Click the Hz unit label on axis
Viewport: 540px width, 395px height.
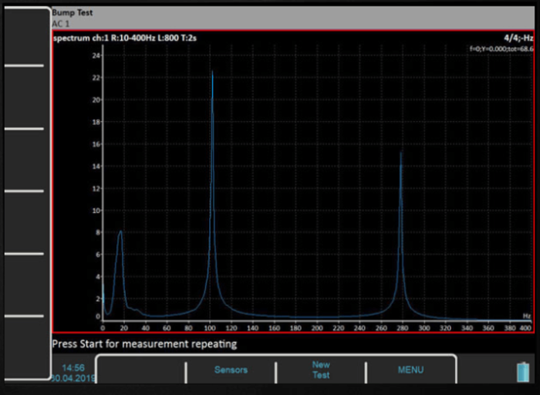527,316
